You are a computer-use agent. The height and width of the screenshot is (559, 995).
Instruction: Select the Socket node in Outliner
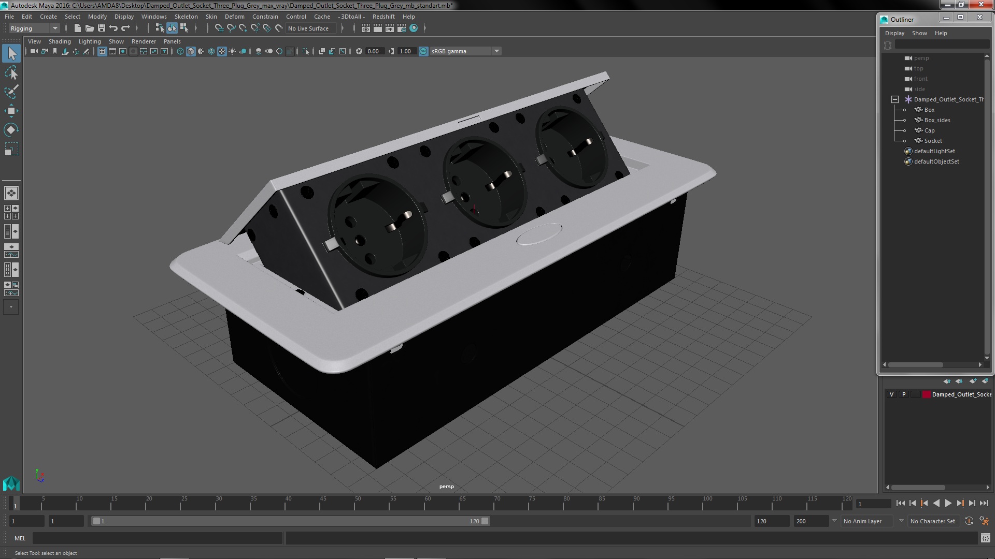pyautogui.click(x=933, y=141)
